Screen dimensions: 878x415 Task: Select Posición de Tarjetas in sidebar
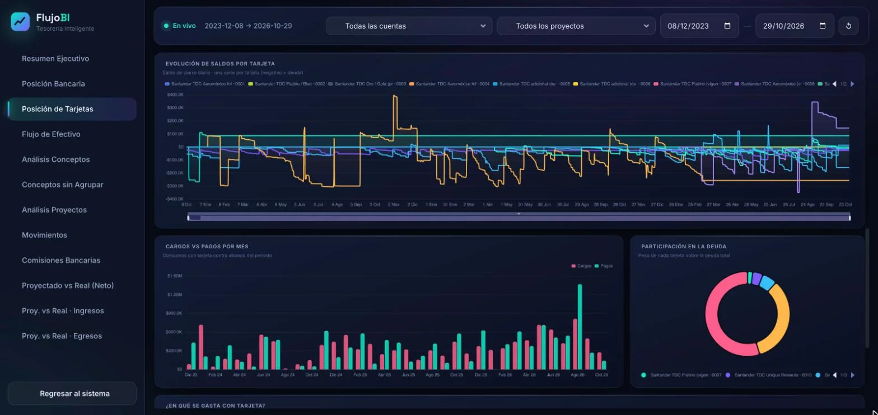click(x=72, y=109)
